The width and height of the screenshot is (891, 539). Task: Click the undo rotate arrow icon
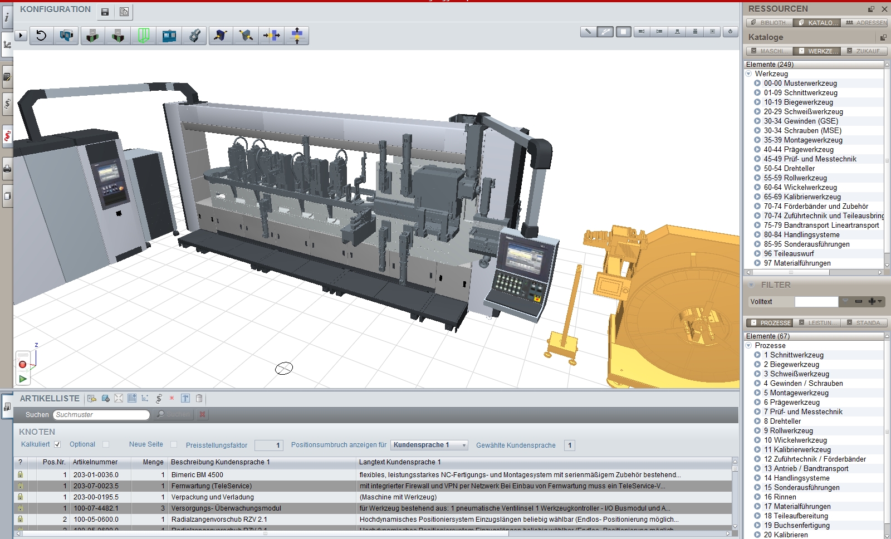[41, 36]
